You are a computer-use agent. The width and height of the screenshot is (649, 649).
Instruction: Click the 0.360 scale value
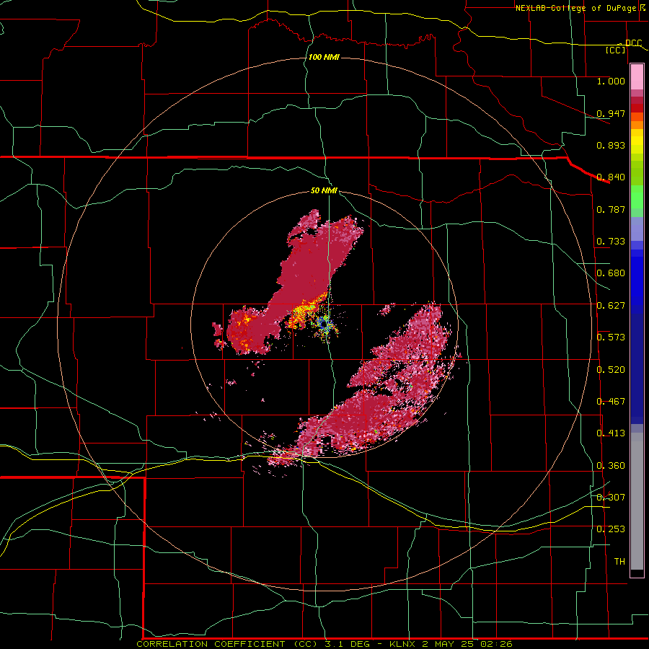(611, 466)
